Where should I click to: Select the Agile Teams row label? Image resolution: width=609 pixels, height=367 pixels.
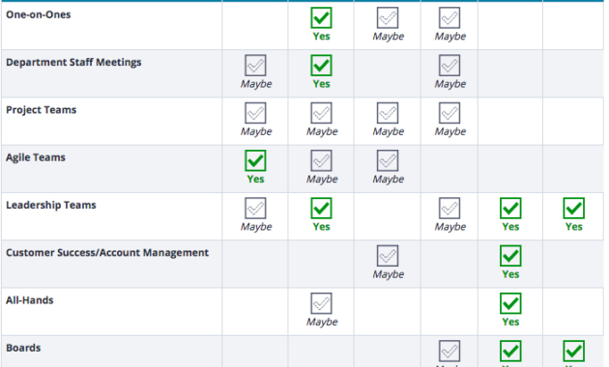point(36,157)
